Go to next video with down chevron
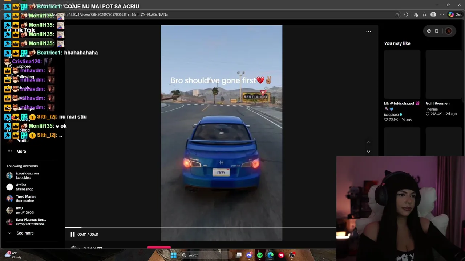The width and height of the screenshot is (465, 261). (368, 152)
